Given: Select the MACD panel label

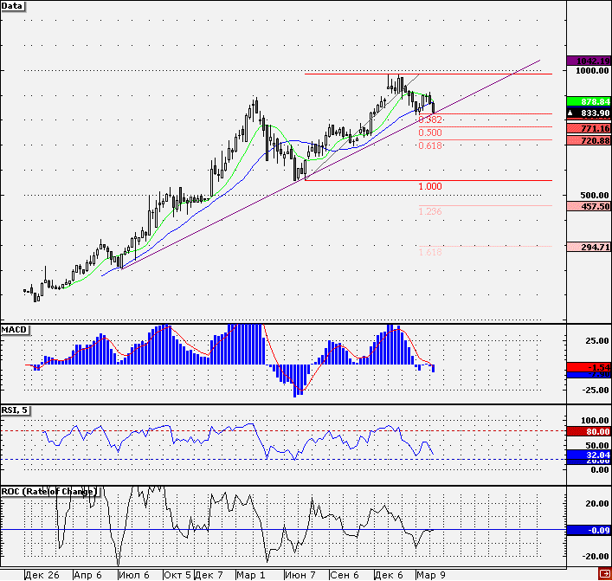Looking at the screenshot, I should point(15,330).
